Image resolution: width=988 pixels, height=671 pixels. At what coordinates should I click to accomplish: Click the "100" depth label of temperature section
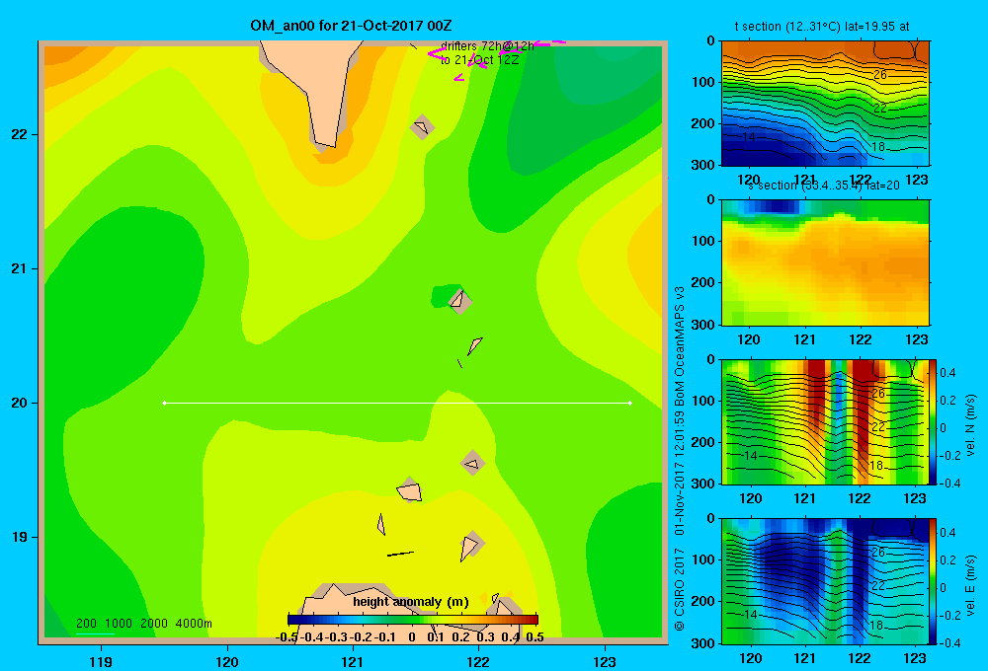pyautogui.click(x=703, y=82)
